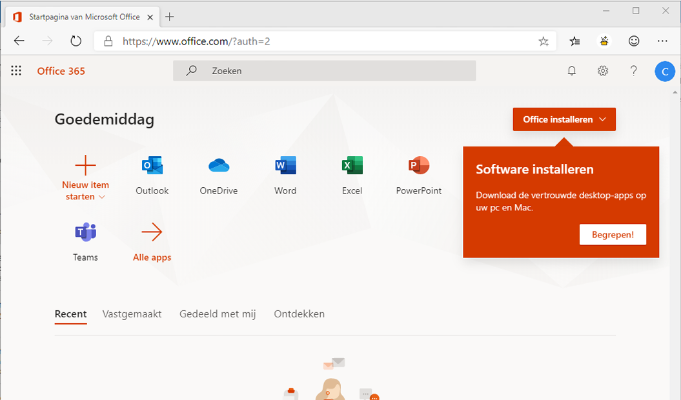Close the Startpagina van Microsoft Office tab
The width and height of the screenshot is (681, 400).
tap(150, 17)
